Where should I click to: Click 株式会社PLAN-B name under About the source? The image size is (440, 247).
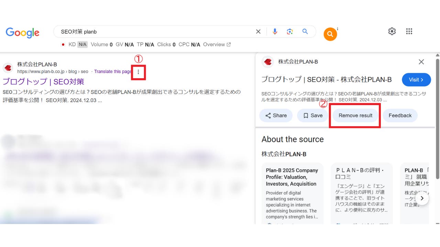[x=284, y=154]
